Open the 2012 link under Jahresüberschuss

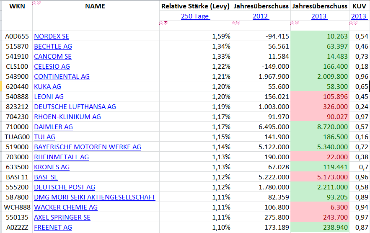coord(261,16)
